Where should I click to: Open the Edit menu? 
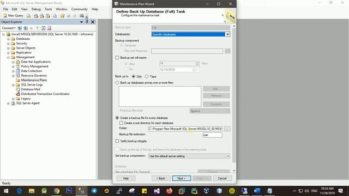[15, 9]
